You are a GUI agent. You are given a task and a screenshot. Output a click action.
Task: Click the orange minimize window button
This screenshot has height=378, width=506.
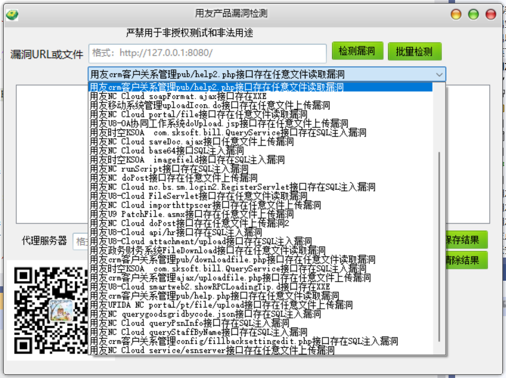pos(456,14)
